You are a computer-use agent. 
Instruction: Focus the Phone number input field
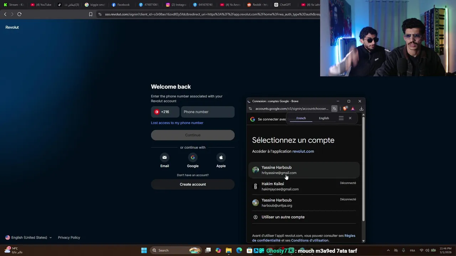pyautogui.click(x=208, y=112)
